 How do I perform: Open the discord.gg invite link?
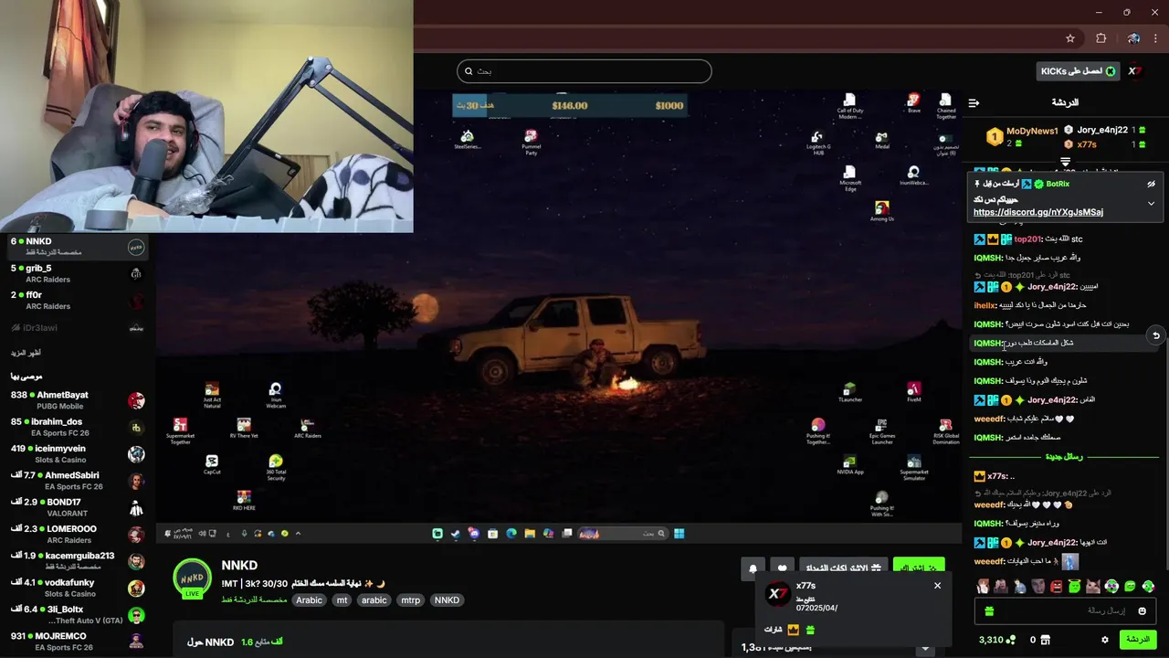coord(1038,212)
